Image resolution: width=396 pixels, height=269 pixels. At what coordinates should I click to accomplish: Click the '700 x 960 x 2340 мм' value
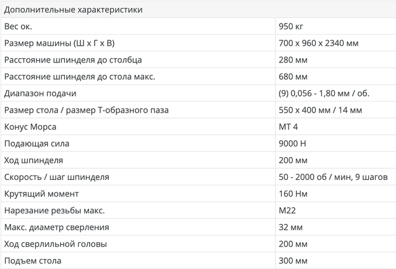[x=319, y=43]
